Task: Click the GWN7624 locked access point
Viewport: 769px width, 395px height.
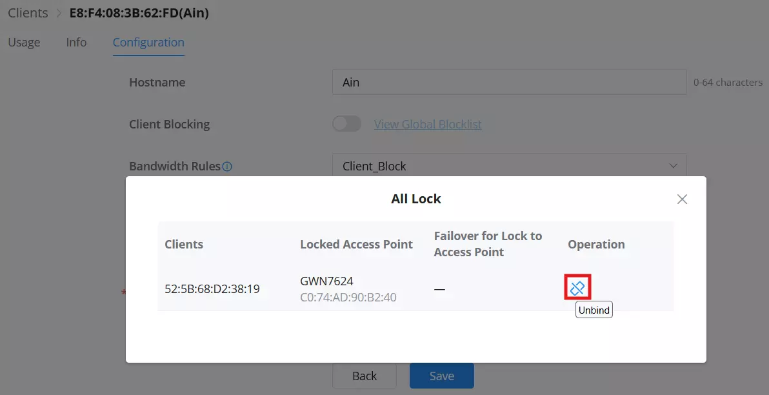Action: [326, 281]
